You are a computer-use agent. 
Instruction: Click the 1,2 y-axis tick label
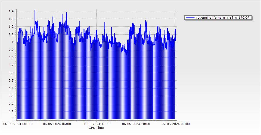11,26
